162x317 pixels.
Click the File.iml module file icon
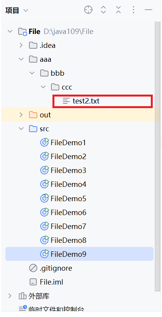(x=33, y=282)
